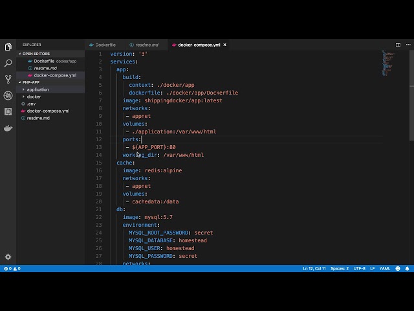The width and height of the screenshot is (414, 311).
Task: Click the editor minimap preview
Action: [x=388, y=63]
